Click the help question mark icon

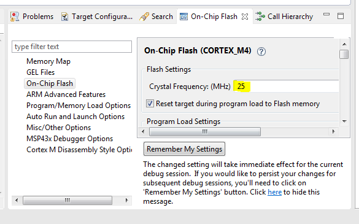(261, 52)
